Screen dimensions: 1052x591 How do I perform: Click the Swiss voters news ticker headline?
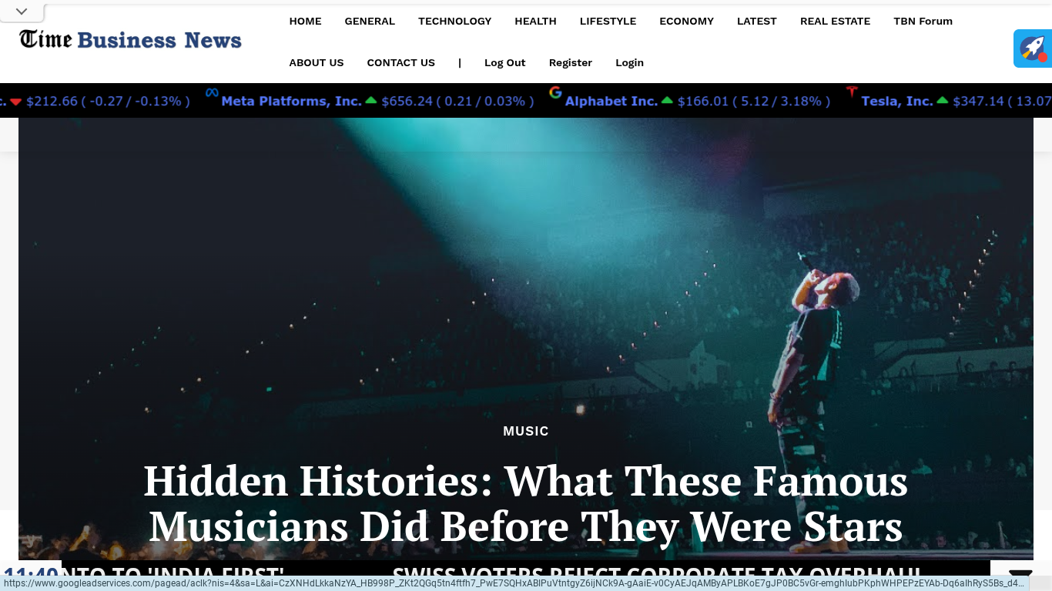[657, 574]
